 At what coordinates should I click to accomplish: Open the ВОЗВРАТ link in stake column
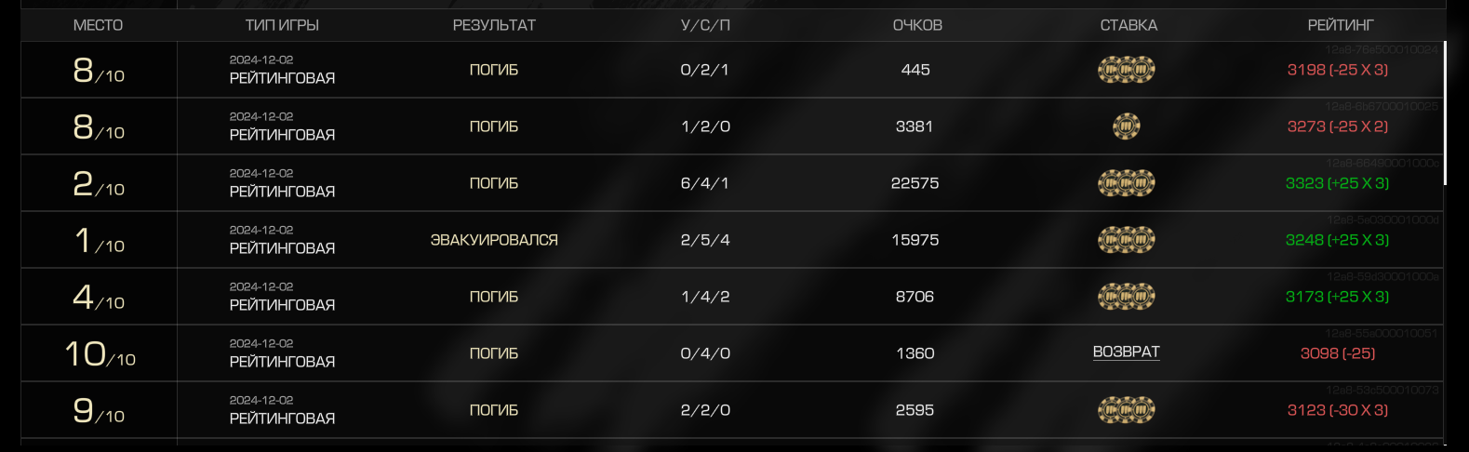coord(1126,352)
